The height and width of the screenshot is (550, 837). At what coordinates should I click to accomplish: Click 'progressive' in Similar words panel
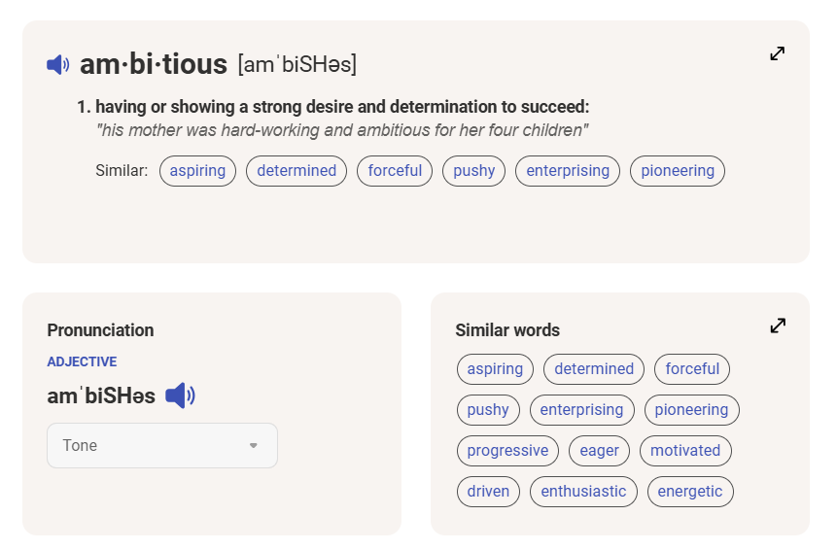(507, 451)
